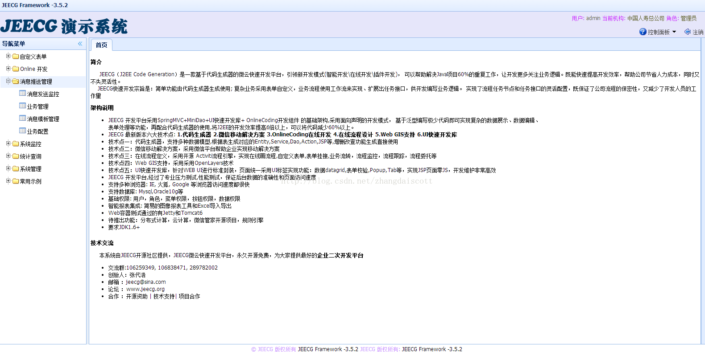This screenshot has width=705, height=352.
Task: Select Online 开发 in navigation tree
Action: click(33, 69)
